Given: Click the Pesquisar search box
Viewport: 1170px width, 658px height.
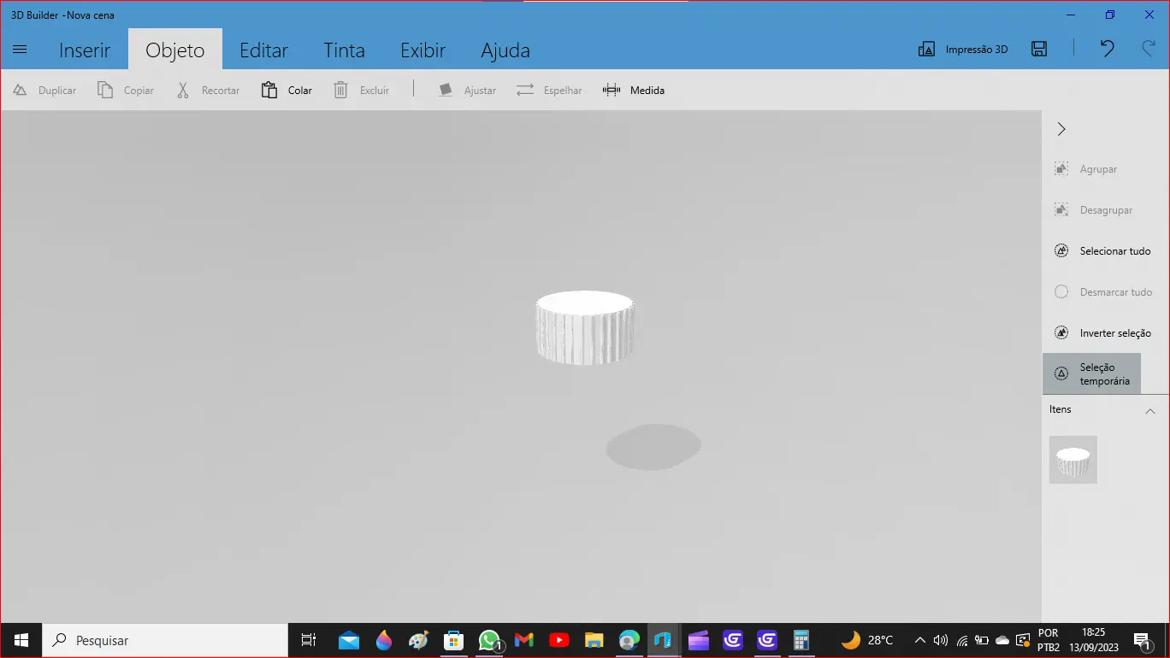Looking at the screenshot, I should tap(165, 640).
